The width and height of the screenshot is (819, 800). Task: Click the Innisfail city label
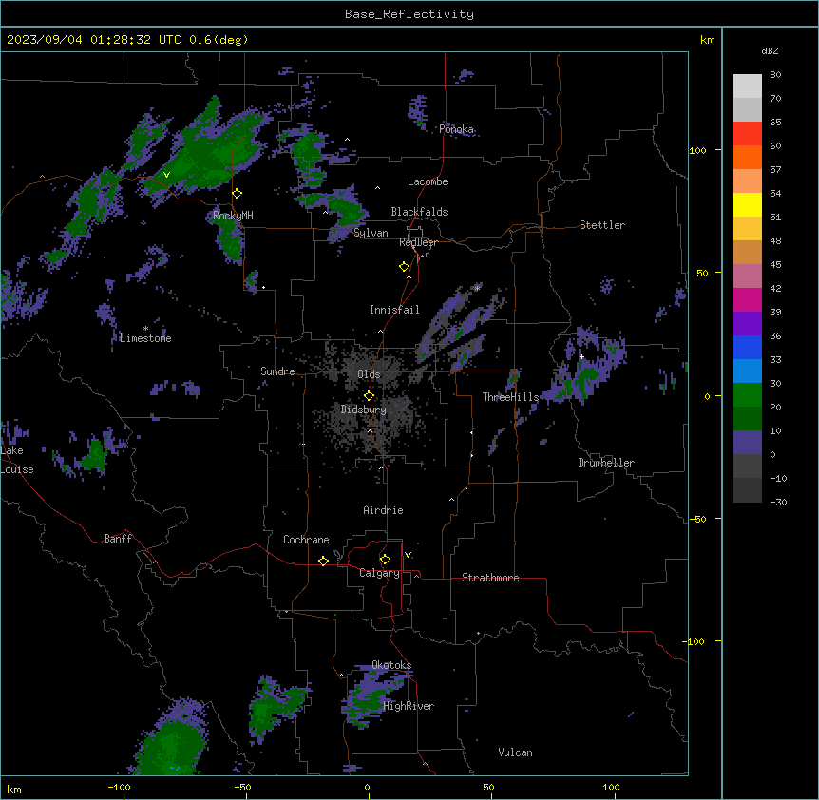pyautogui.click(x=394, y=310)
